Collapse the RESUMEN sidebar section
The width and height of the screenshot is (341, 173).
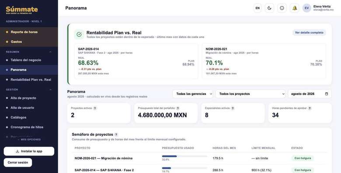[50, 52]
